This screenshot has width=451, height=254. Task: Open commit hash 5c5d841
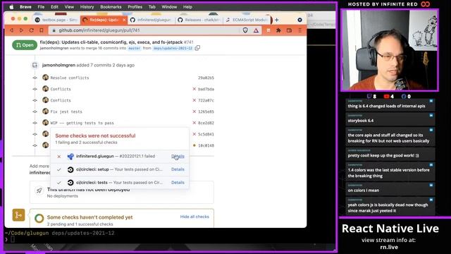pyautogui.click(x=206, y=134)
